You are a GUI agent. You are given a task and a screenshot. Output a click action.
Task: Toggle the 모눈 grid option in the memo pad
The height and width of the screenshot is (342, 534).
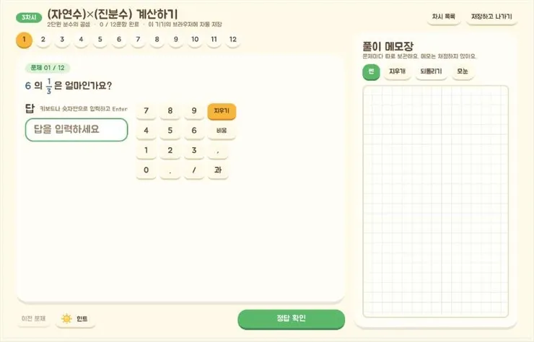(x=462, y=71)
